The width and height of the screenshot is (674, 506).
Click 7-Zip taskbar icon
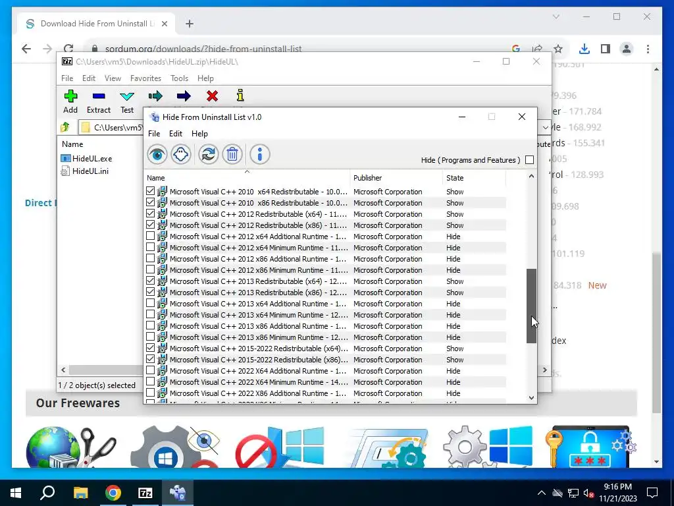pos(145,493)
